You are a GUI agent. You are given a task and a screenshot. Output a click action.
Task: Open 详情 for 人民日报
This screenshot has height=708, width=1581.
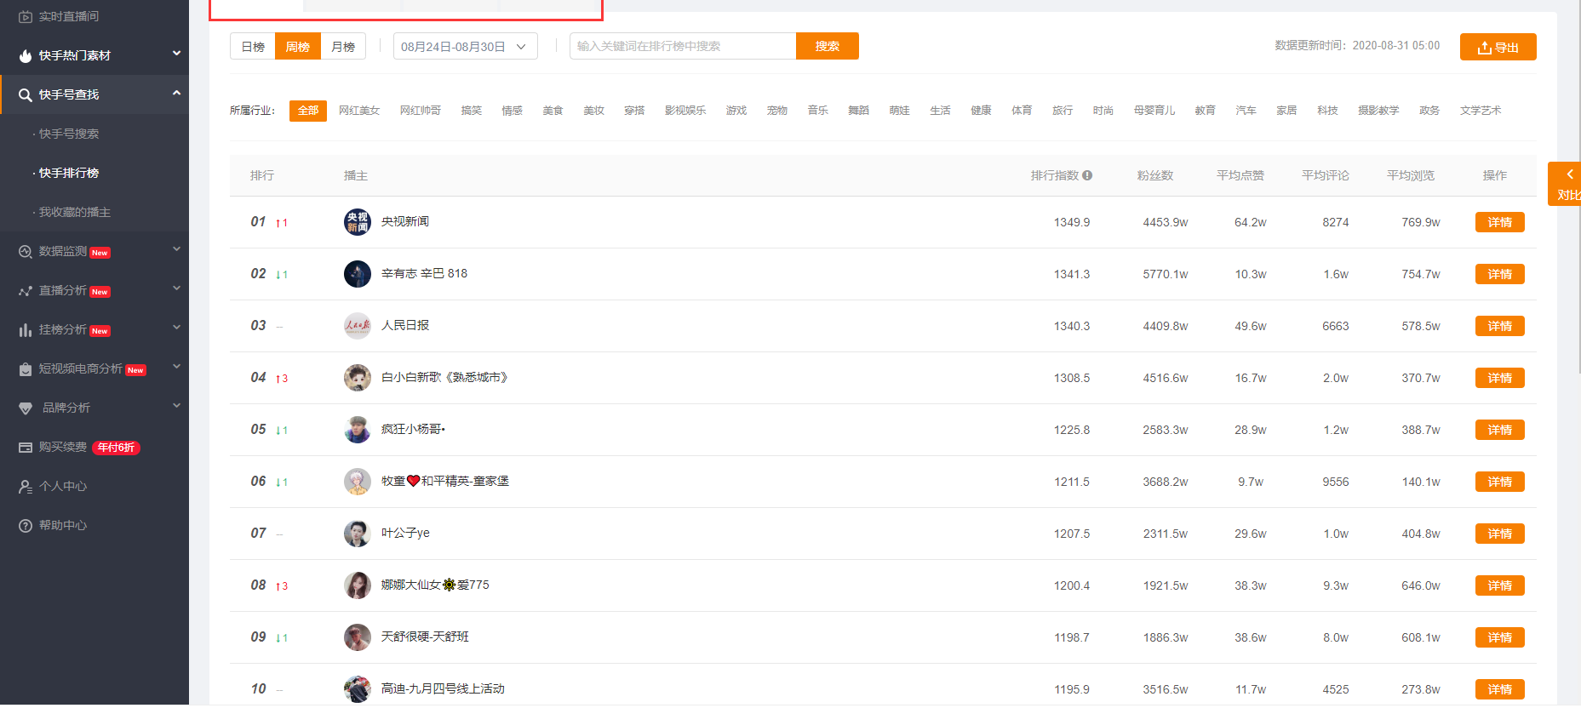[x=1500, y=326]
